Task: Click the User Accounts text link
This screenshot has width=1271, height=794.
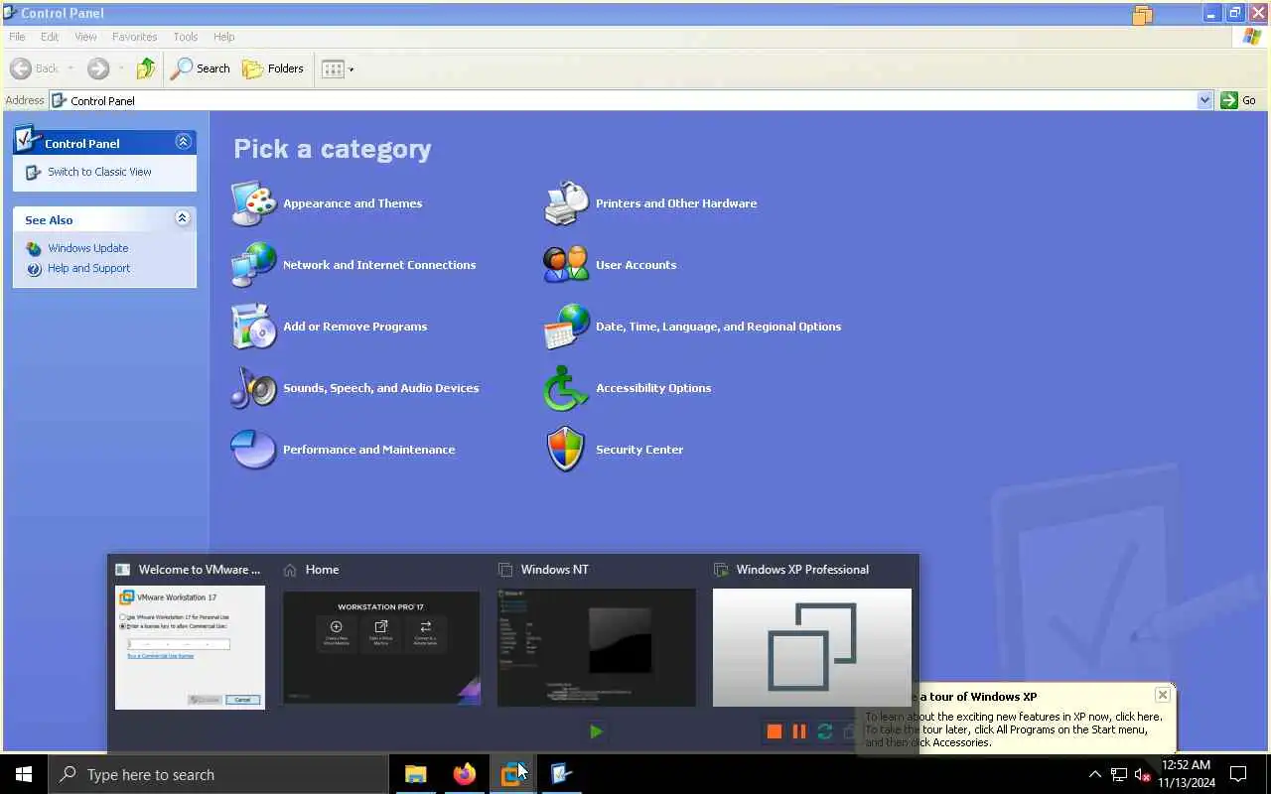Action: [x=635, y=265]
